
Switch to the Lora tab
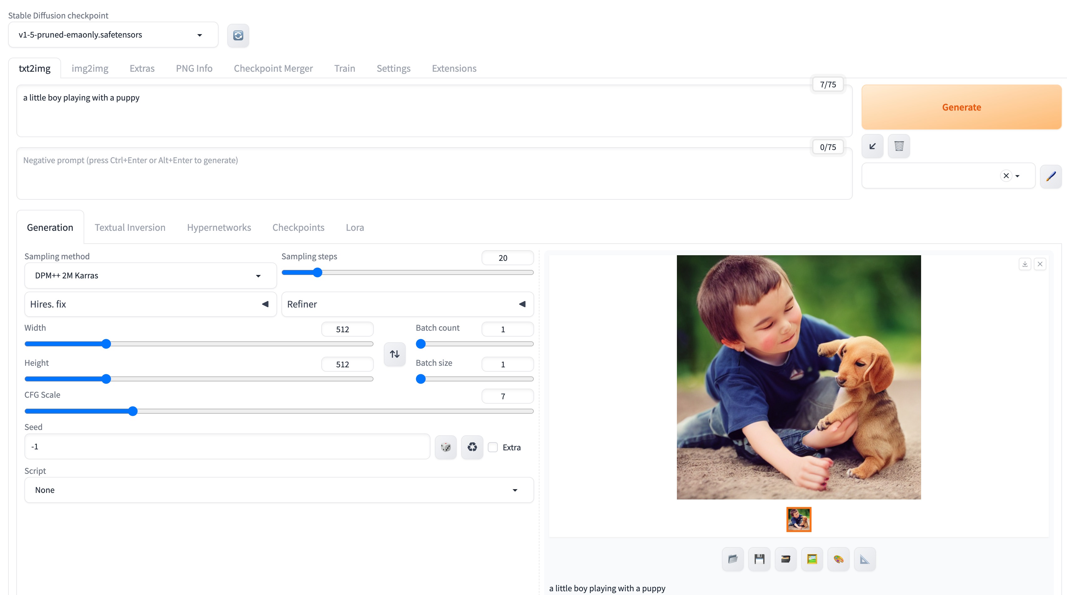[354, 227]
